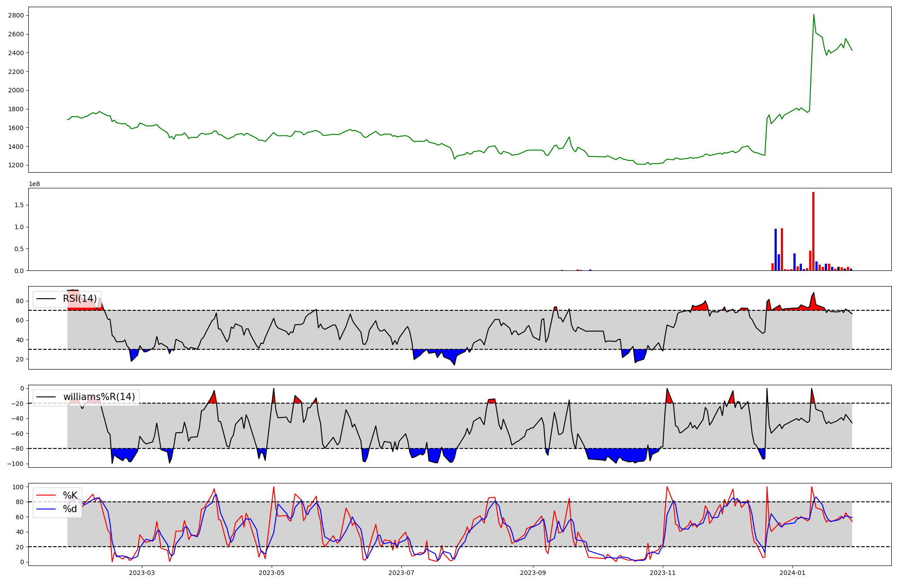Click the tallest red volume bar
The height and width of the screenshot is (583, 898).
tap(813, 231)
